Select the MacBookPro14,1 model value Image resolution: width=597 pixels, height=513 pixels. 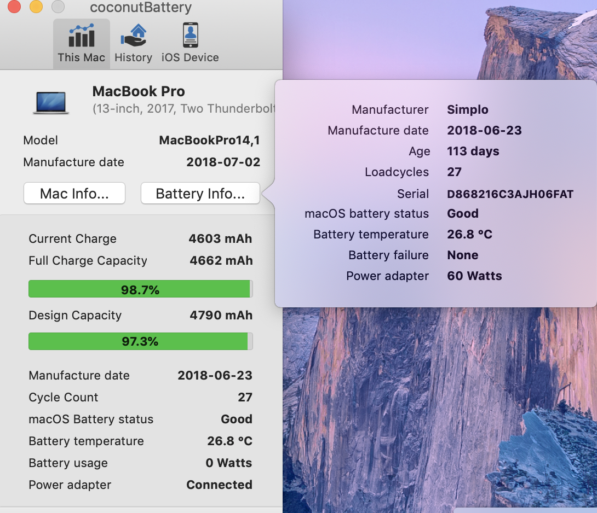tap(209, 141)
